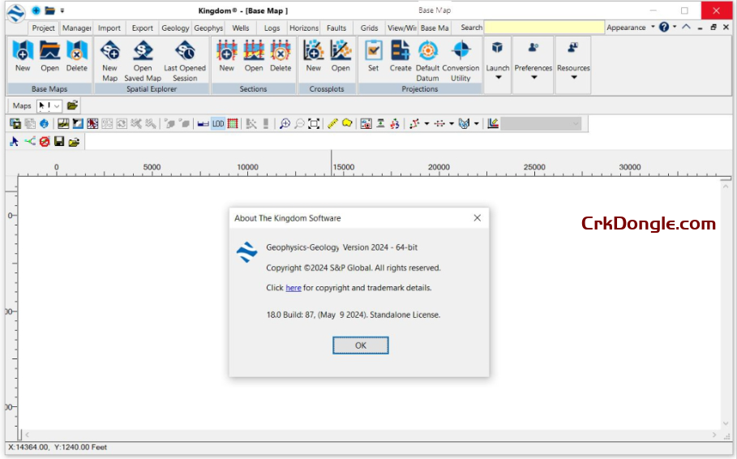Open a crossplot
737x459 pixels.
[341, 55]
